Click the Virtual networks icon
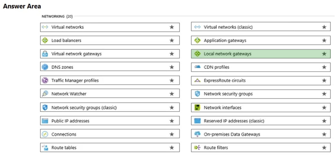335x155 pixels. coord(45,27)
